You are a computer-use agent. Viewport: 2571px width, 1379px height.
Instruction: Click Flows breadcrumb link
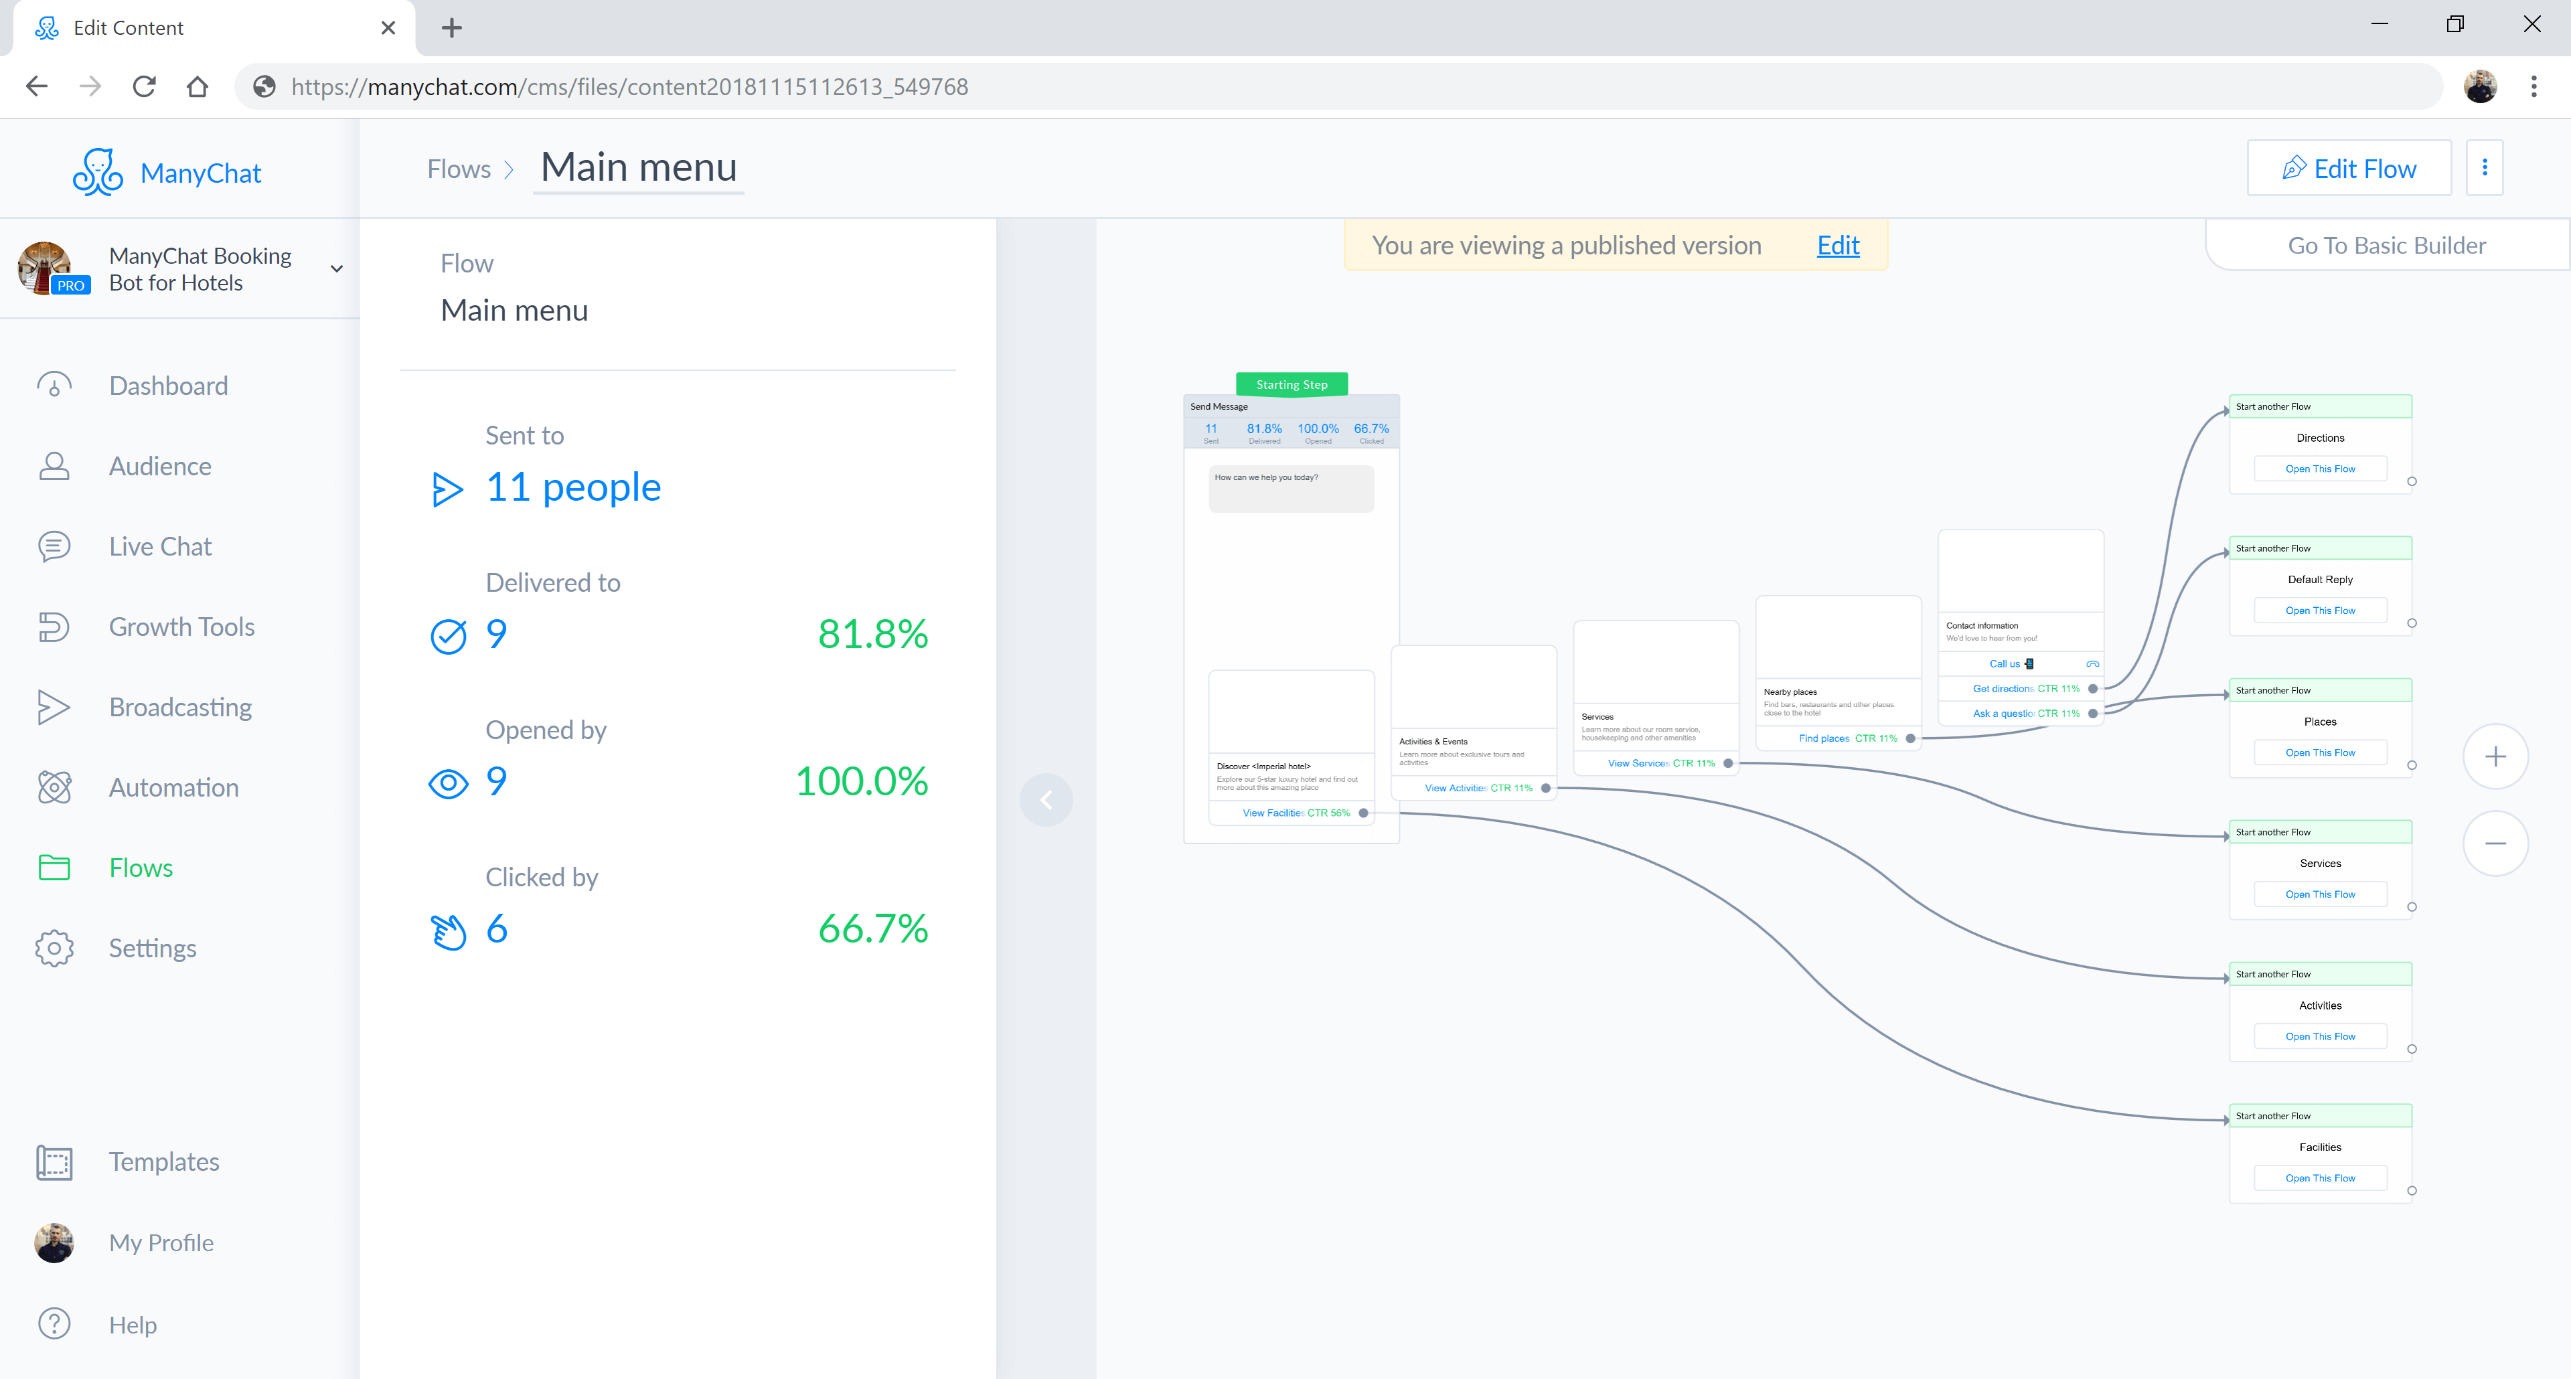click(459, 169)
